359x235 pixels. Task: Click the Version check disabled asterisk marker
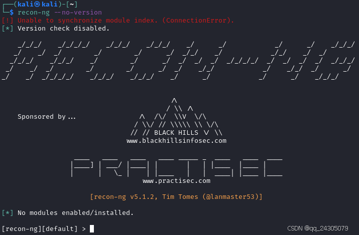pyautogui.click(x=8, y=29)
